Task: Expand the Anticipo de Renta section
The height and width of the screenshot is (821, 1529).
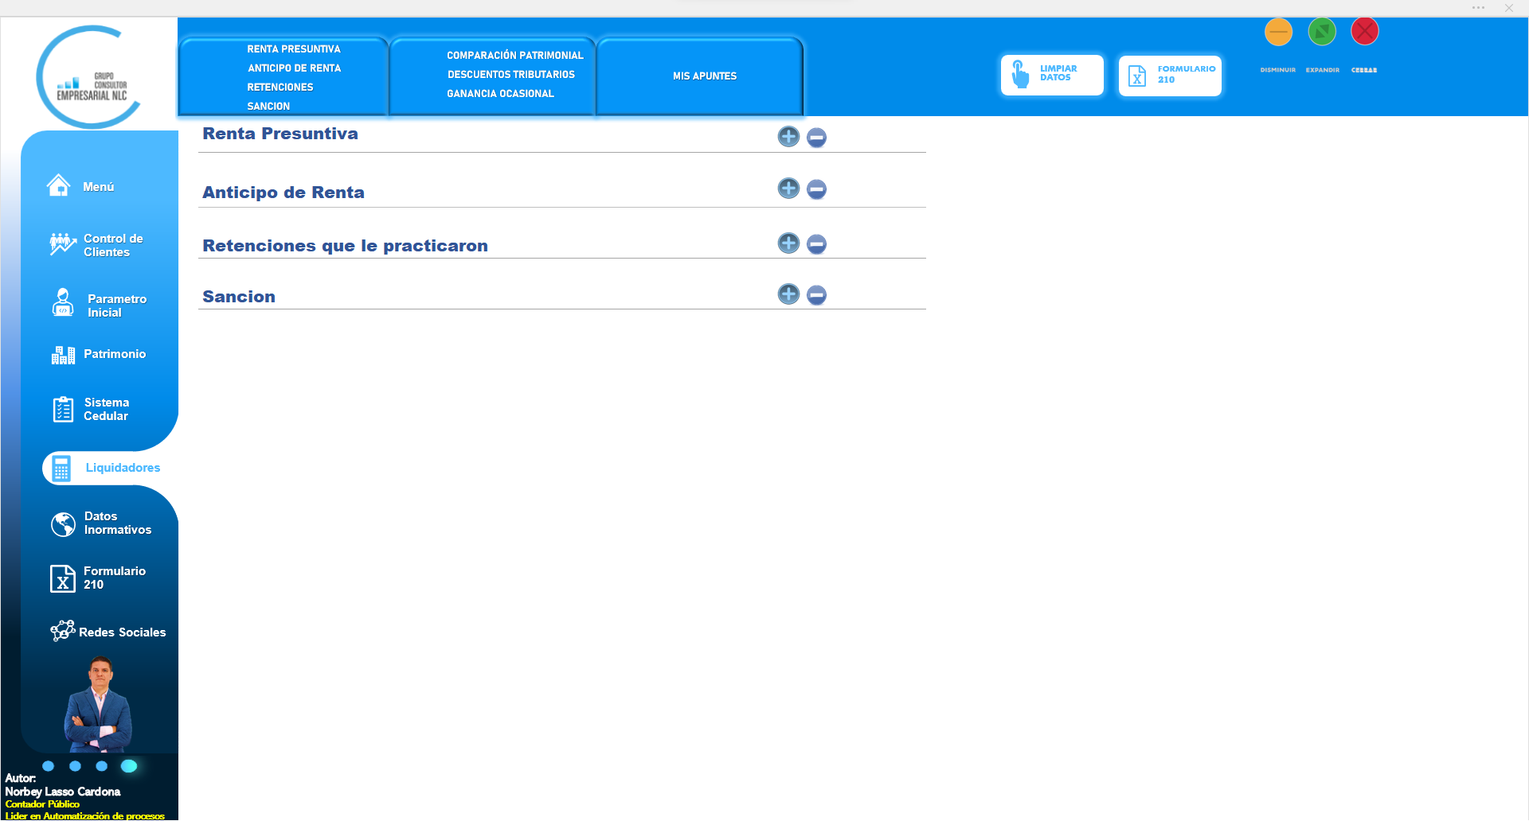Action: click(x=788, y=189)
